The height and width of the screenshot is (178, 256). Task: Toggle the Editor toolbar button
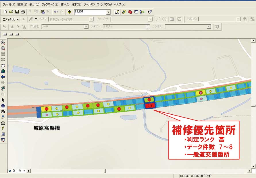tap(117, 12)
